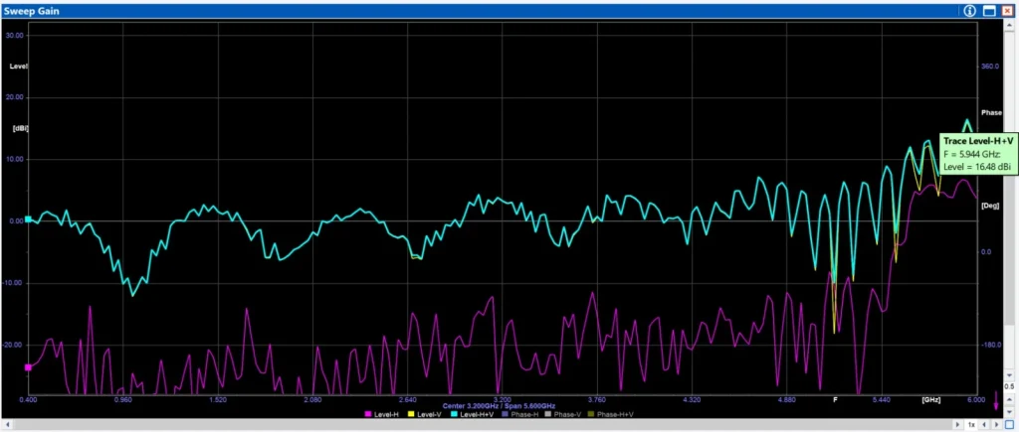Click the 1.520 frequency axis value

tap(218, 399)
